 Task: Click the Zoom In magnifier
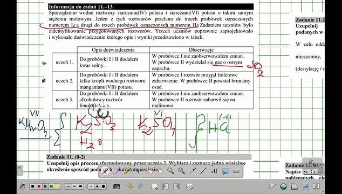[x=170, y=171]
